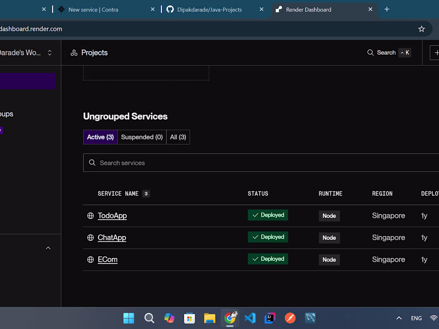Viewport: 439px width, 329px height.
Task: Click the RUNTIME column header
Action: click(x=330, y=193)
